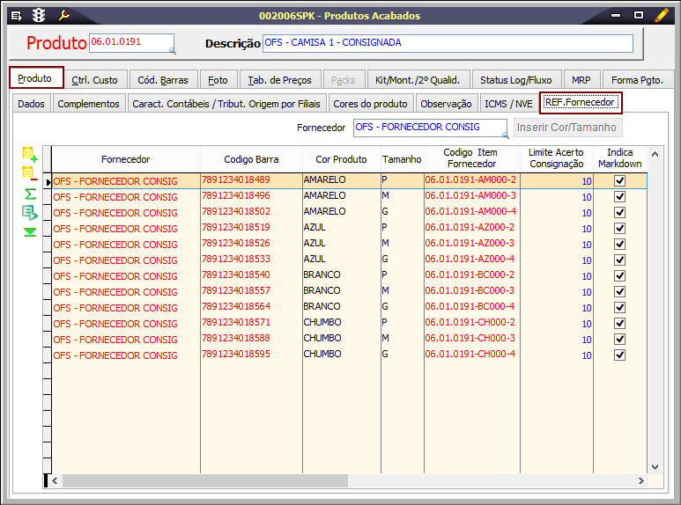Click the remove row icon beside grid

[29, 173]
